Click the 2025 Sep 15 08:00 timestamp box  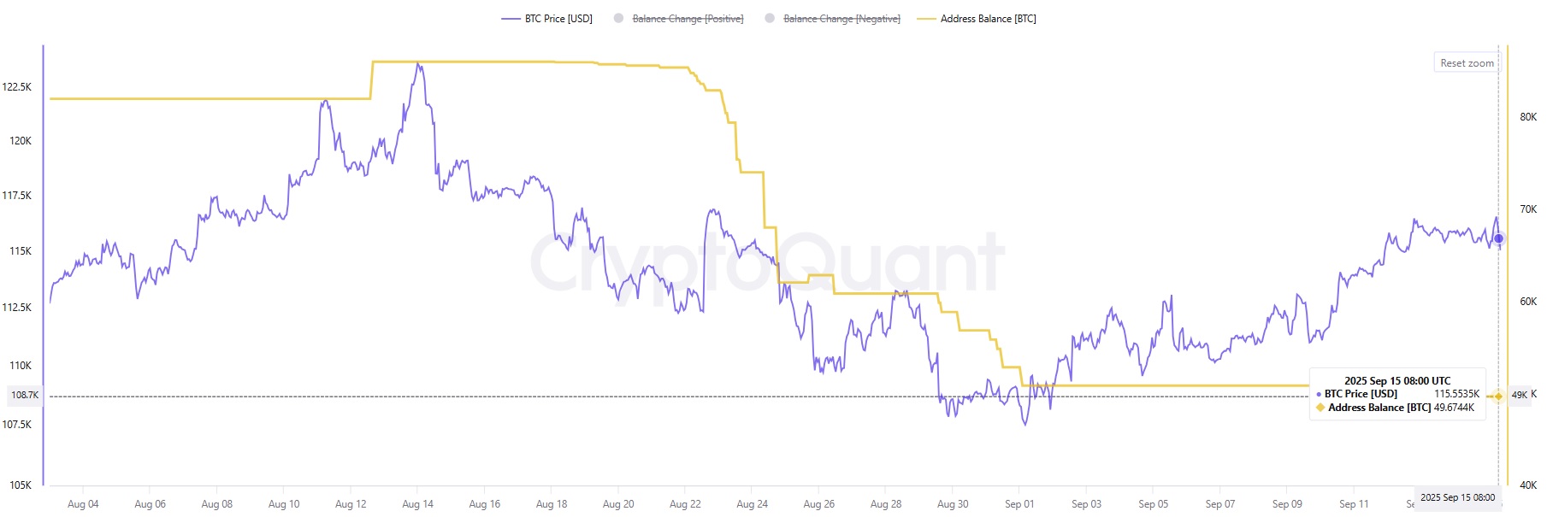point(1456,498)
